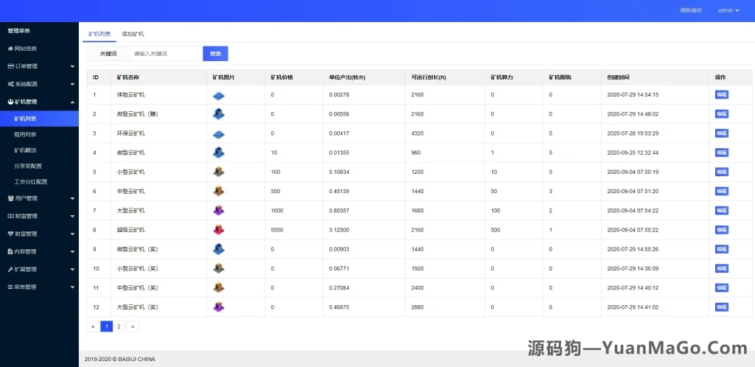Screen dimensions: 755x367
Task: Click the miner image in row ID 5
Action: click(218, 172)
